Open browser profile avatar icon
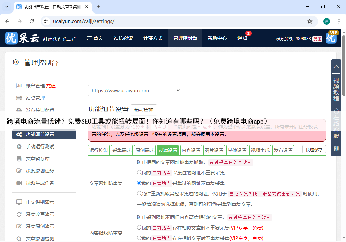 tap(326, 21)
